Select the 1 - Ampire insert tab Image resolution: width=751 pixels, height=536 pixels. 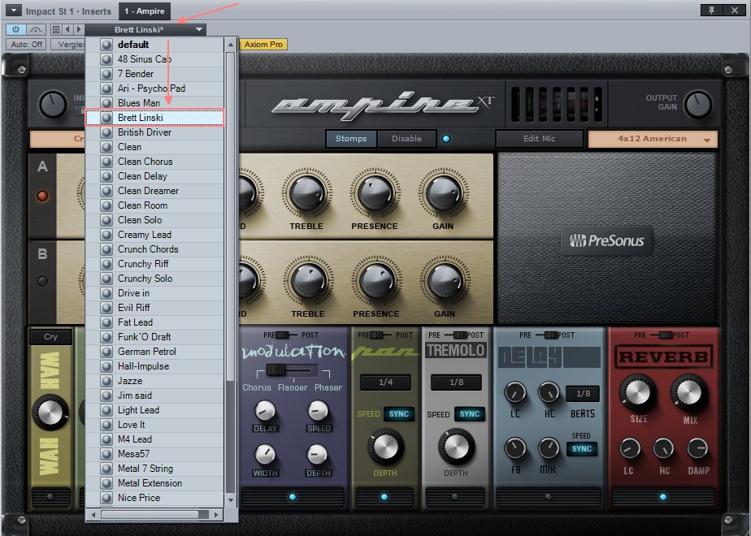144,11
